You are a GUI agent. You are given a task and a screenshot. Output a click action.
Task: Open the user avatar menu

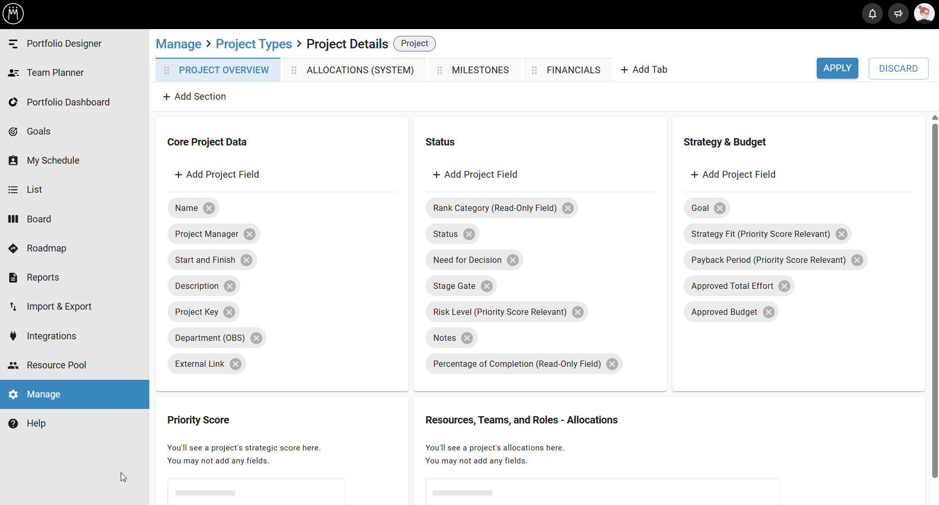[924, 14]
